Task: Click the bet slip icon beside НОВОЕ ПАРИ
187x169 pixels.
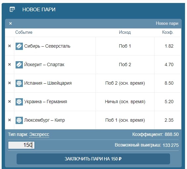Action: [12, 9]
